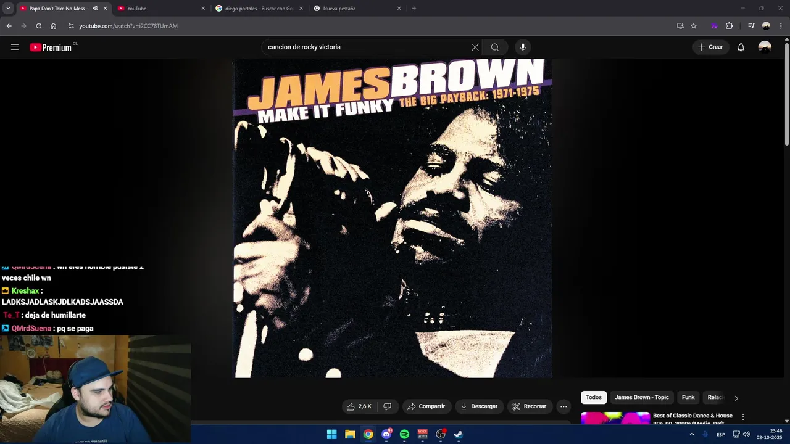790x444 pixels.
Task: Open the purple 7TV extension
Action: [x=714, y=26]
